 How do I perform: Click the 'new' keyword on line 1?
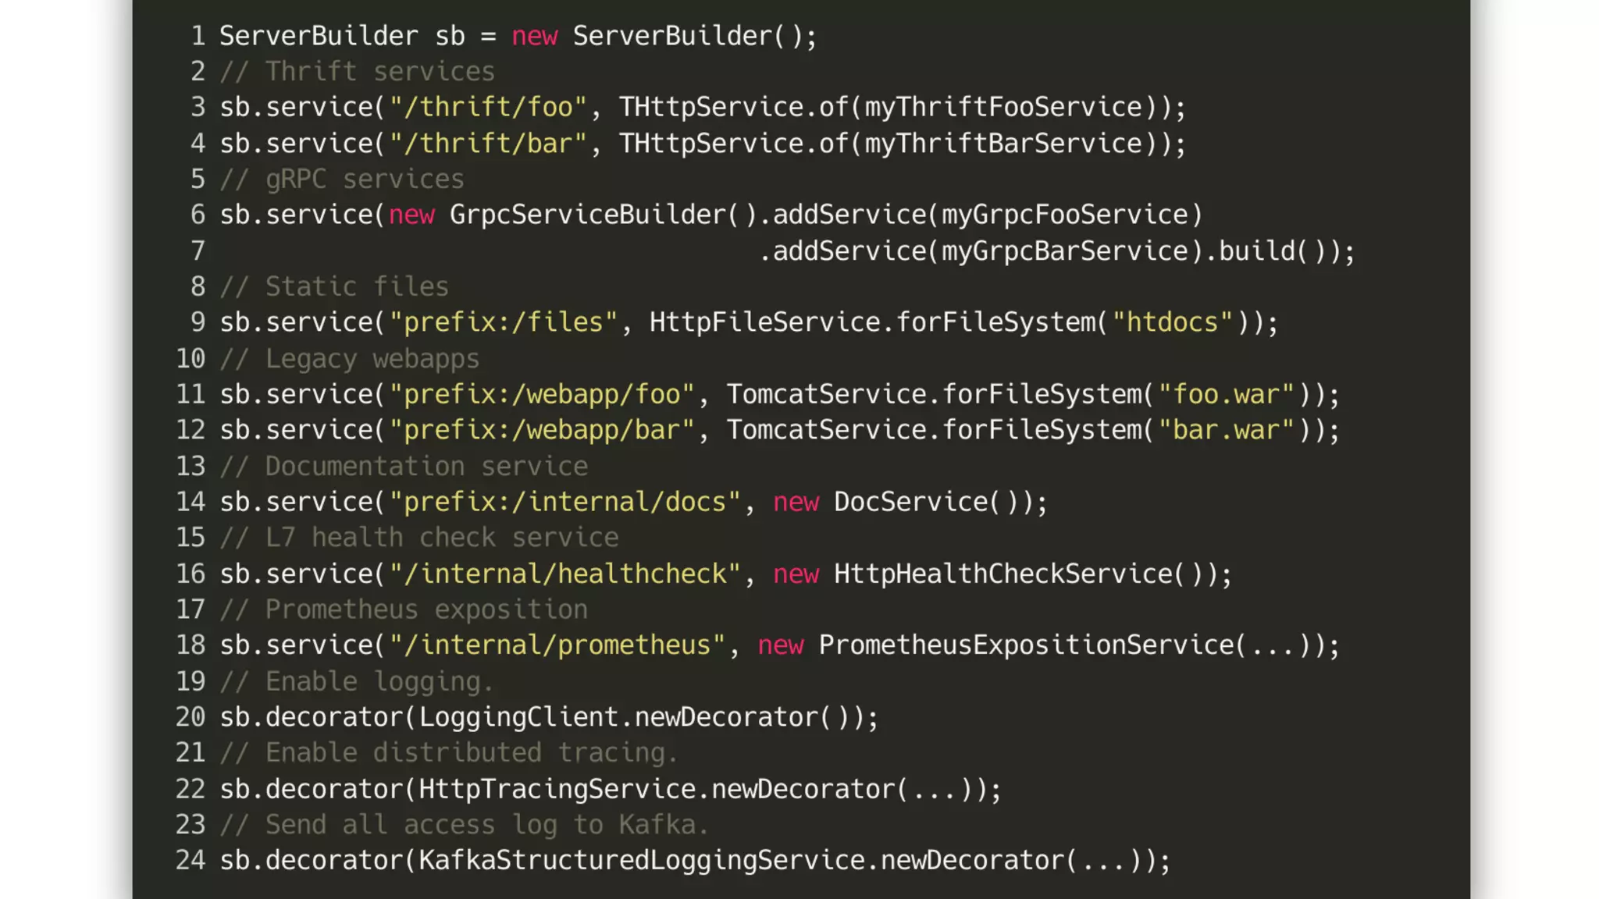tap(534, 36)
